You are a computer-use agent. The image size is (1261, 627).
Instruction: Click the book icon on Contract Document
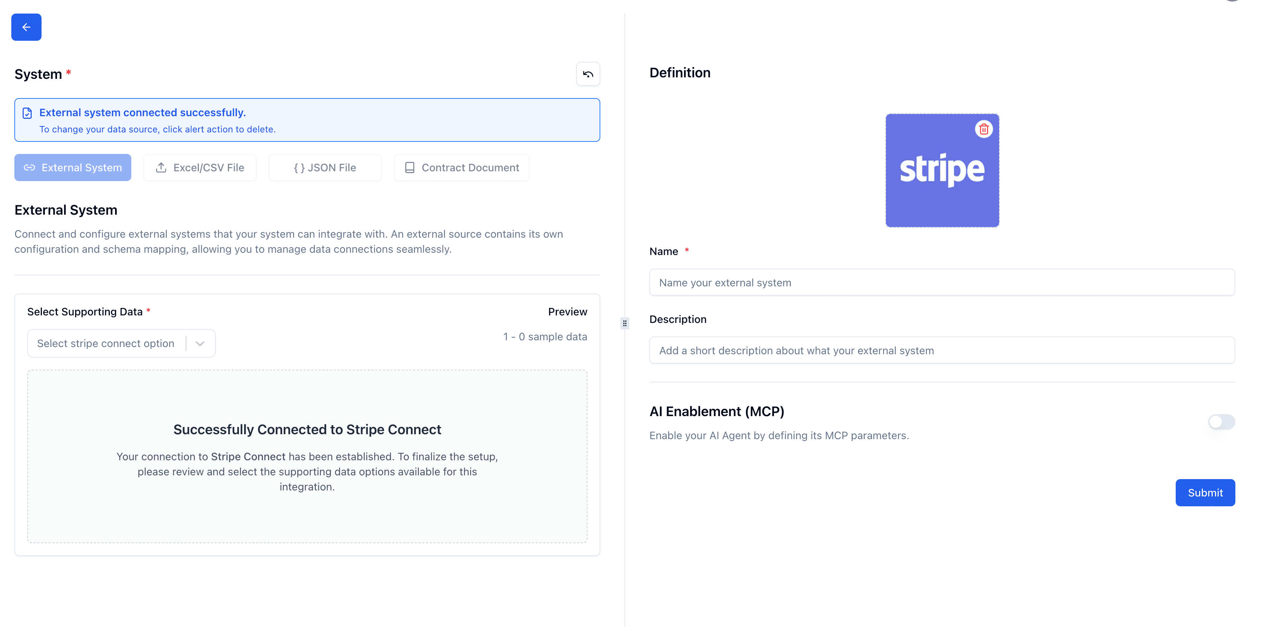409,168
